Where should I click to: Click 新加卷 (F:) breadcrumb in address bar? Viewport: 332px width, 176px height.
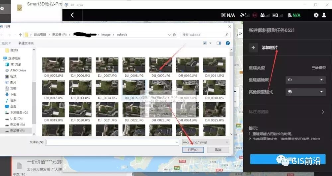pyautogui.click(x=59, y=35)
